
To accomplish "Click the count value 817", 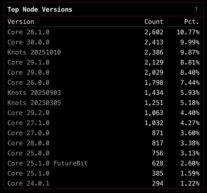I will point(158,143).
